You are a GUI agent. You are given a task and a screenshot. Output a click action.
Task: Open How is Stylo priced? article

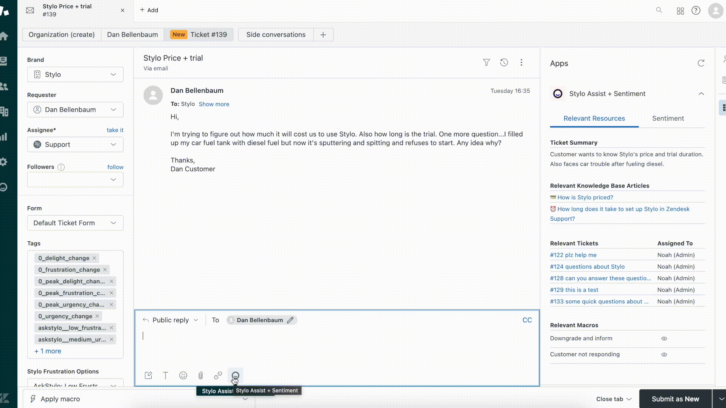(x=585, y=198)
